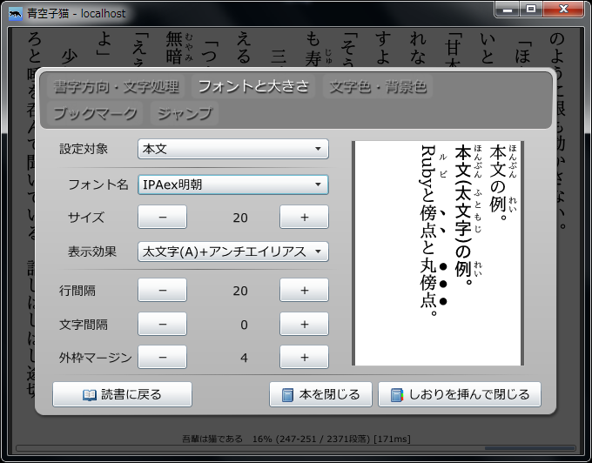592x463 pixels.
Task: Click the 文字間隔 value 0
Action: tap(244, 325)
